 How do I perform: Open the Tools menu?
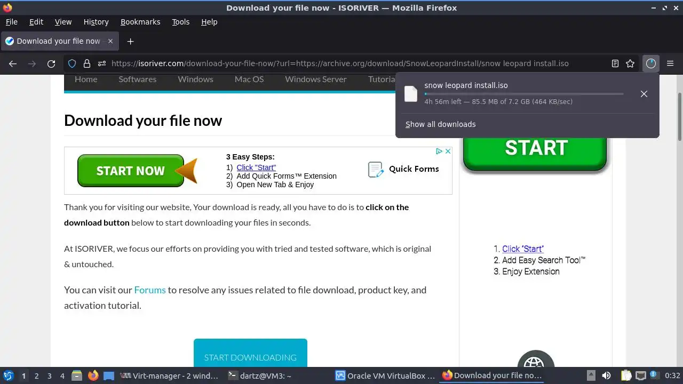180,22
